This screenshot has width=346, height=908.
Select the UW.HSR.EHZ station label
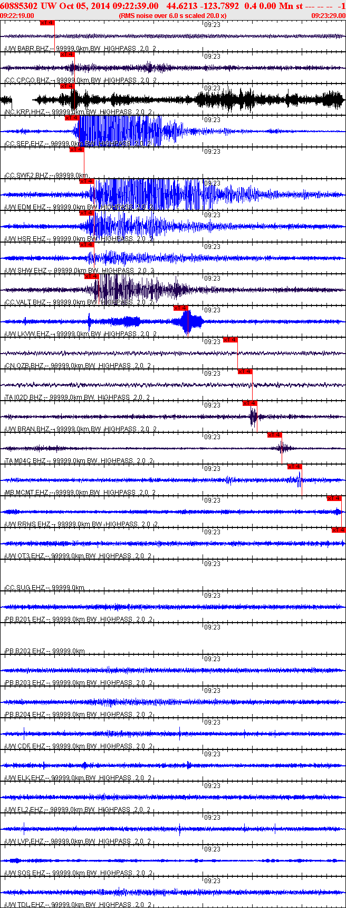(x=79, y=239)
